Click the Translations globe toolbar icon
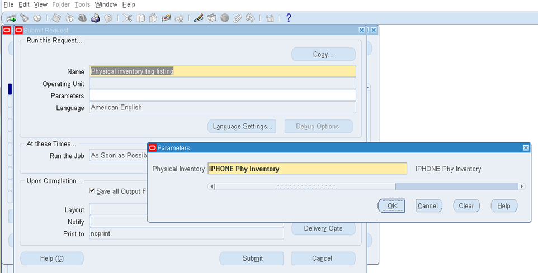The height and width of the screenshot is (273, 538). (225, 18)
